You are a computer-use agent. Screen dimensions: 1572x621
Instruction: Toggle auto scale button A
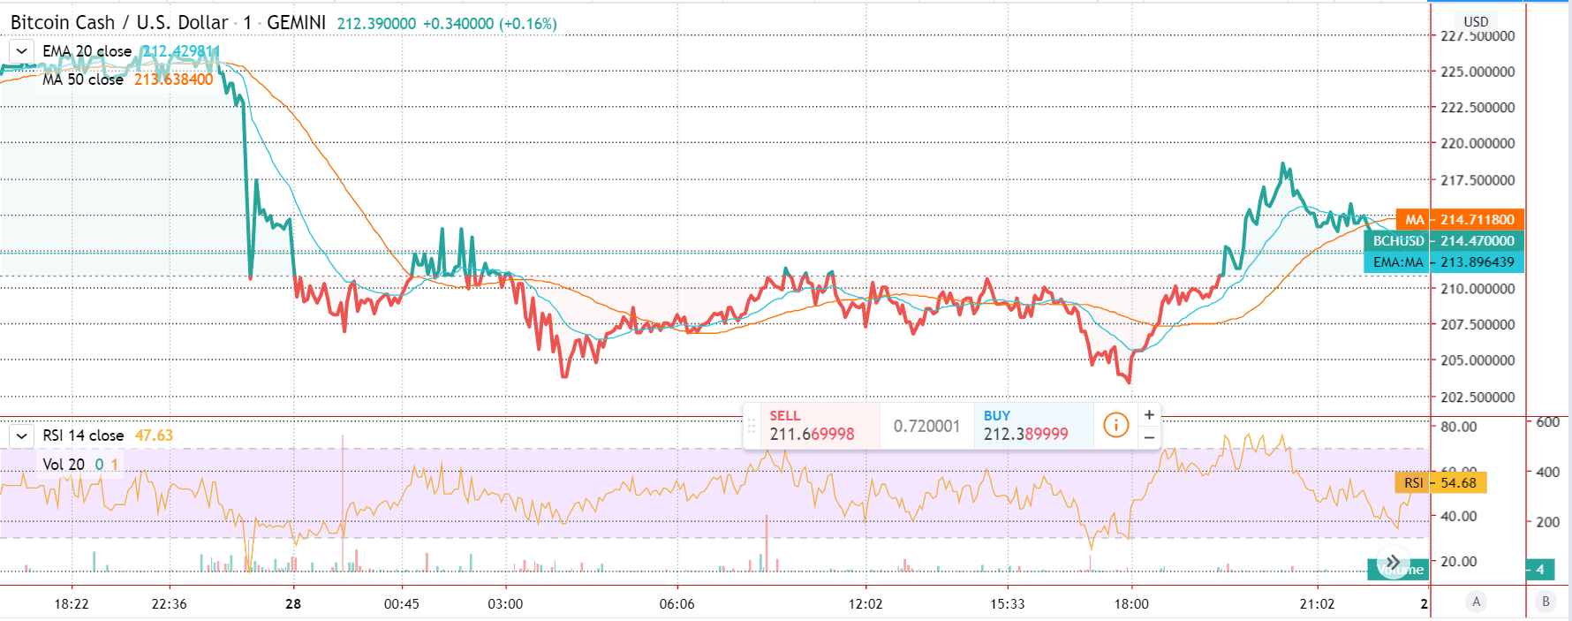(1476, 602)
